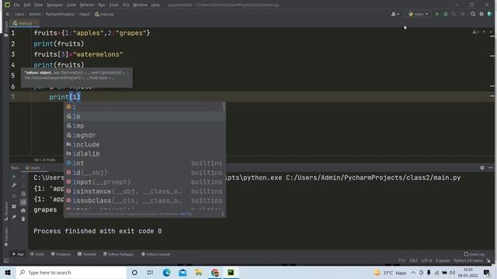Select the main.py editor tab
Viewport: 497px width, 279px height.
pos(24,23)
